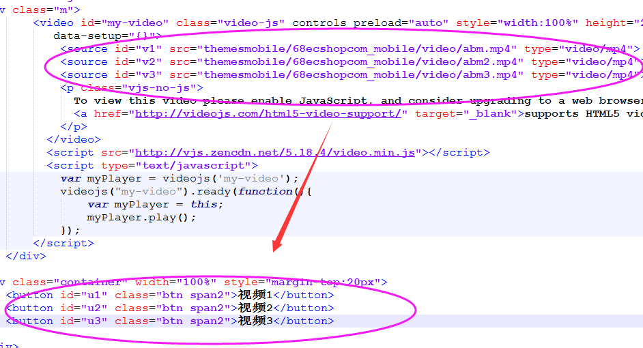Select the line with source id v3
The height and width of the screenshot is (348, 643).
click(352, 75)
